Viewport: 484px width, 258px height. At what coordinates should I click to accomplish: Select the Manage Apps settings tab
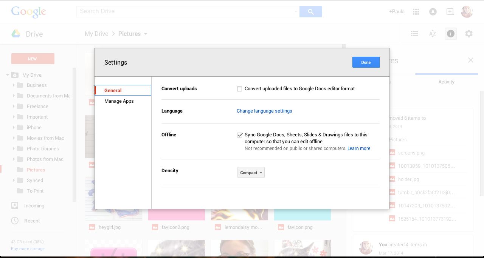[x=119, y=101]
